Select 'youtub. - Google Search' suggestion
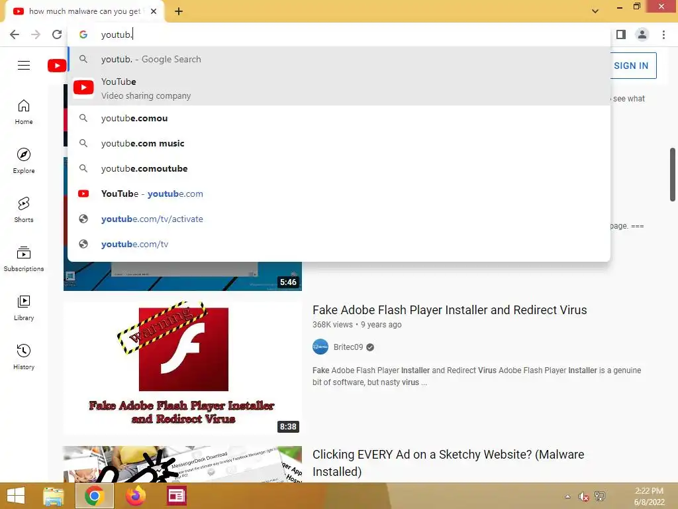 point(339,59)
